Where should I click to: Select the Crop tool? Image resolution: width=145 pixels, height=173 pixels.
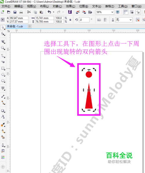[x=3, y=42]
